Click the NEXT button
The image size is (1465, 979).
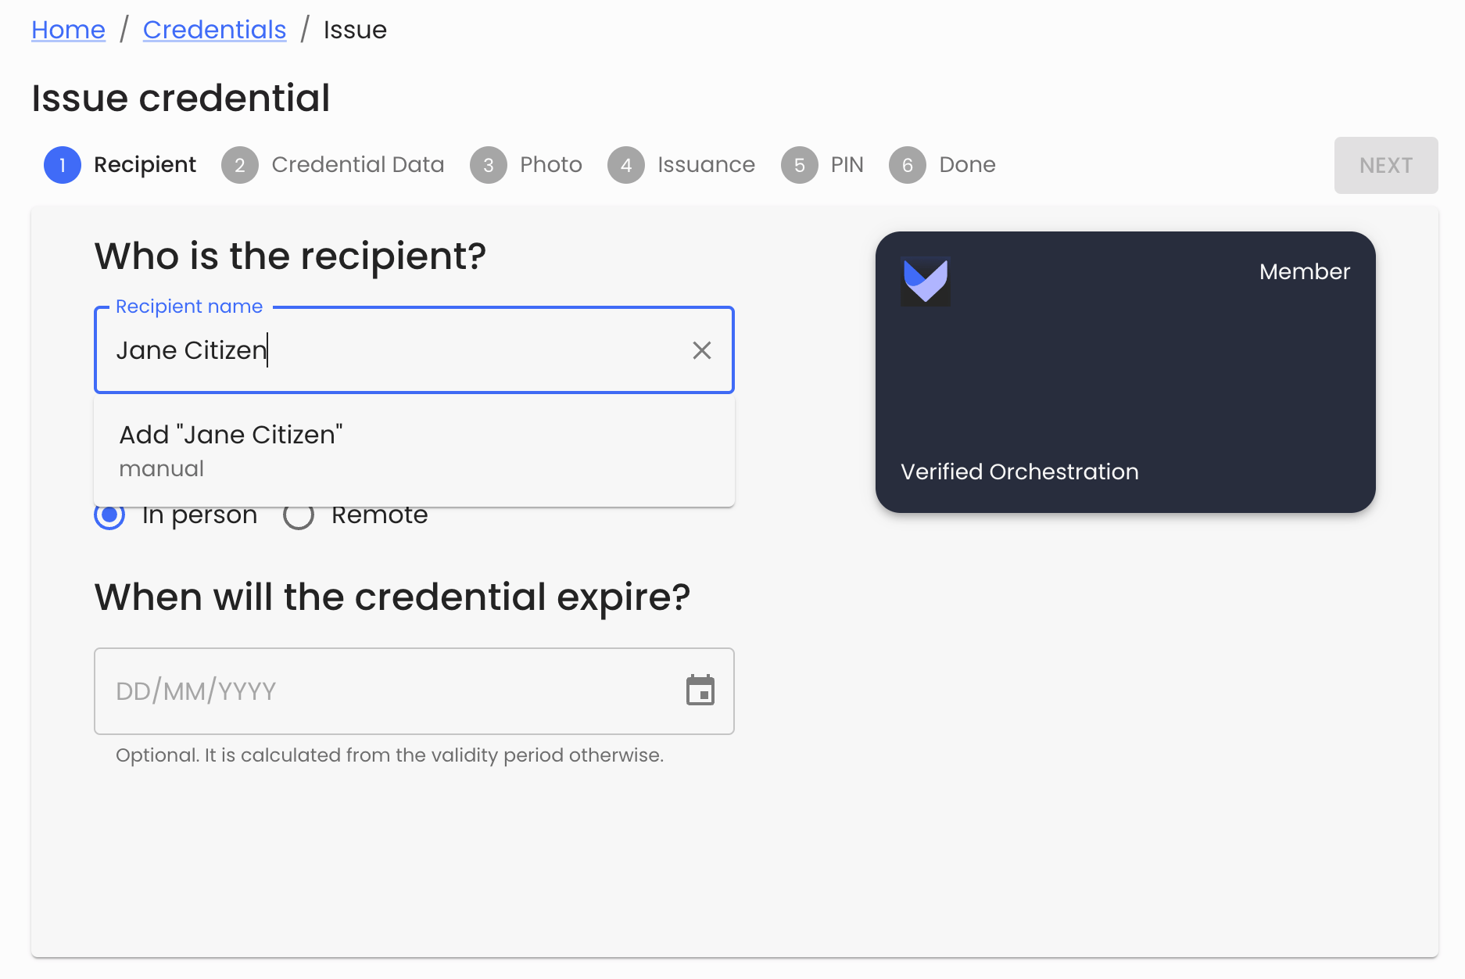[x=1385, y=165]
